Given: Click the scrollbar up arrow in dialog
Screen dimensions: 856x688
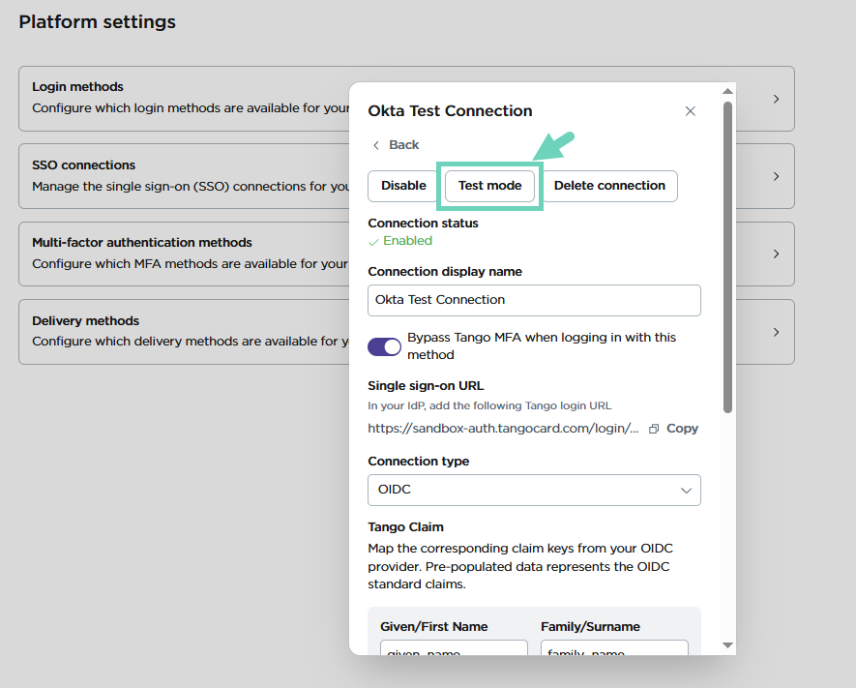Looking at the screenshot, I should 727,92.
